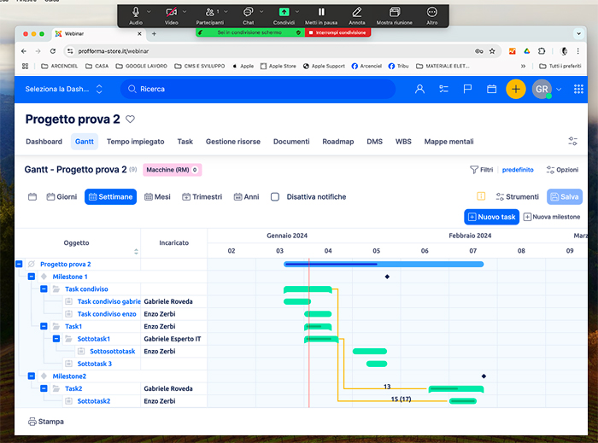The height and width of the screenshot is (443, 598).
Task: Sort the Oggetto column
Action: coord(136,252)
